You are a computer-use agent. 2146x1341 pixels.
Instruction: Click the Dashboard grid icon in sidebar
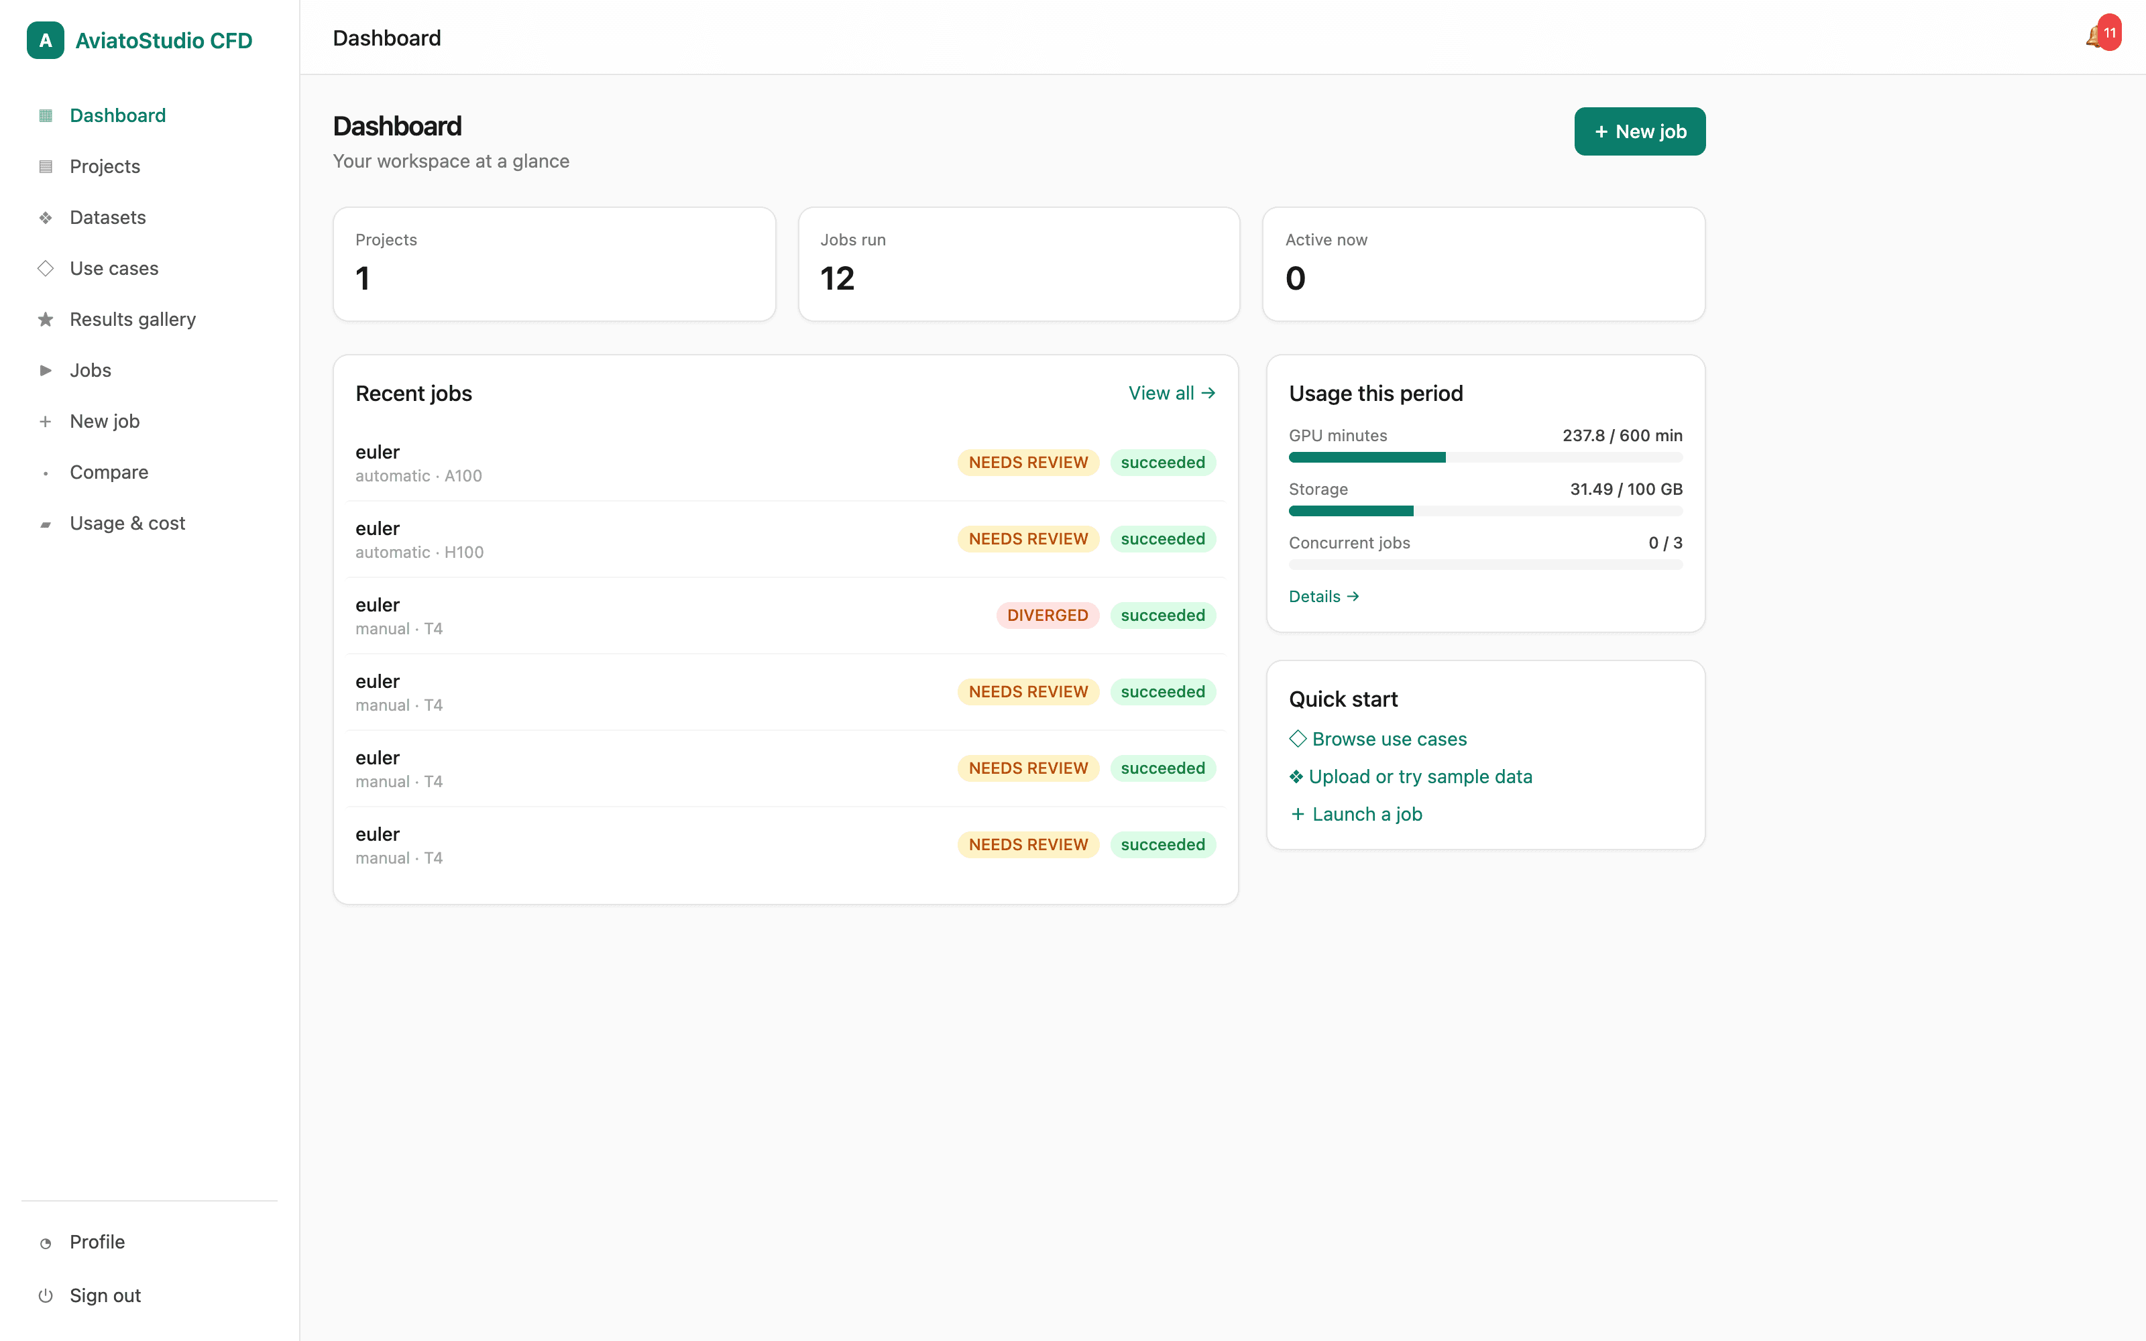[45, 115]
